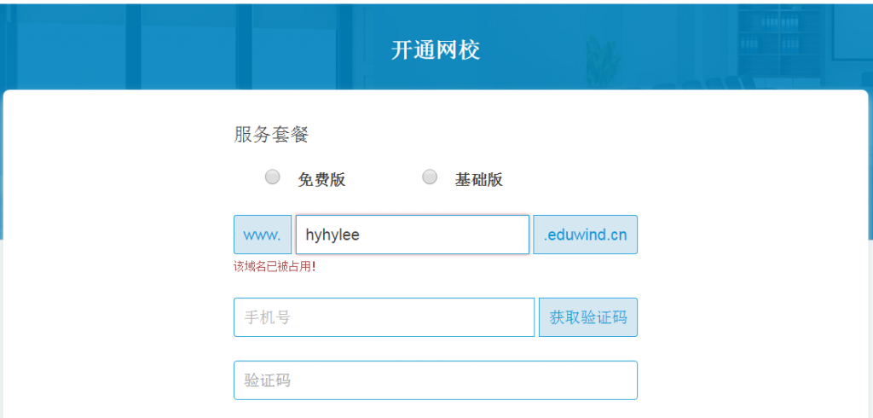Click the 基础版 label text

click(479, 179)
